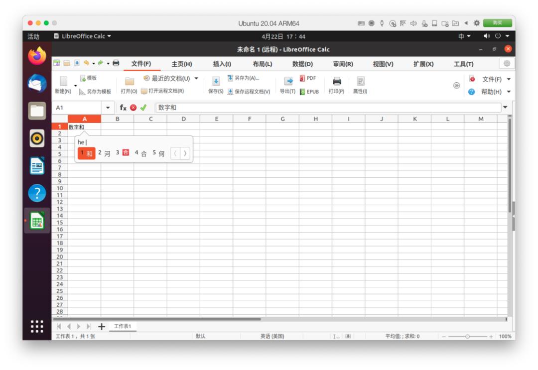The image size is (538, 370).
Task: Click the first quick-access toolbar icon
Action: click(x=57, y=63)
